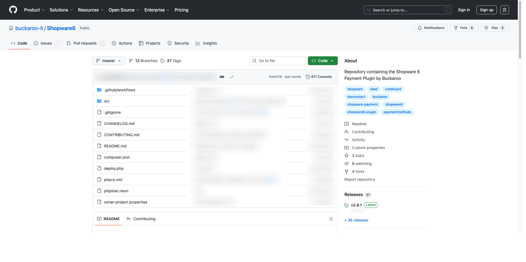Open phpcs.xml file
The height and width of the screenshot is (262, 526).
(x=113, y=180)
